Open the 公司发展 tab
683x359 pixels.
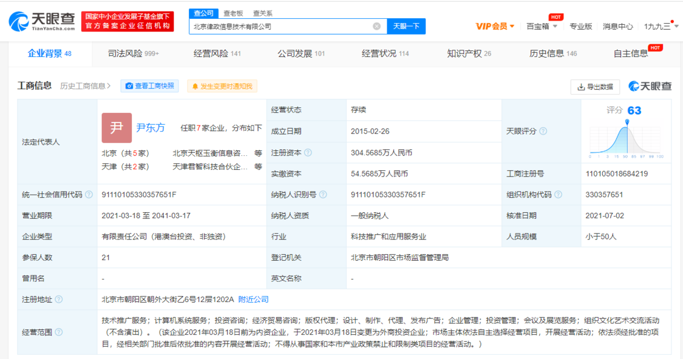[301, 53]
